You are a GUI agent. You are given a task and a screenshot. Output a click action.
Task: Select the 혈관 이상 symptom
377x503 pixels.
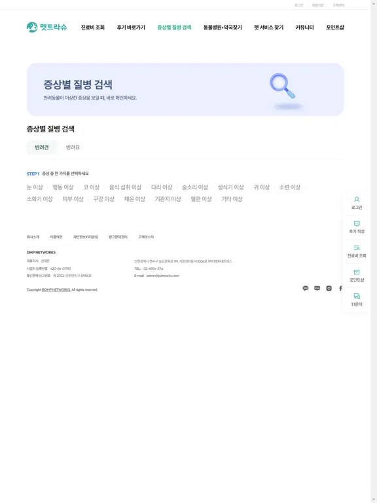pyautogui.click(x=202, y=199)
